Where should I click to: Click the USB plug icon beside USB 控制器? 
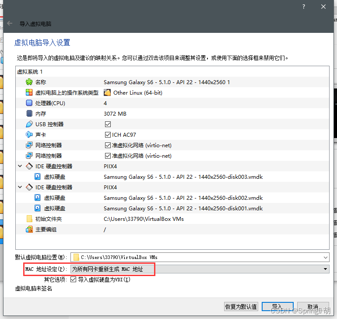[x=29, y=124]
